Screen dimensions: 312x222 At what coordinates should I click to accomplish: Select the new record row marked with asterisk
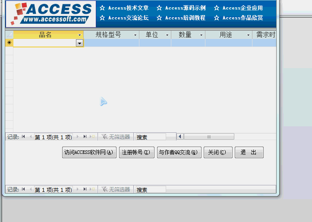(9, 43)
